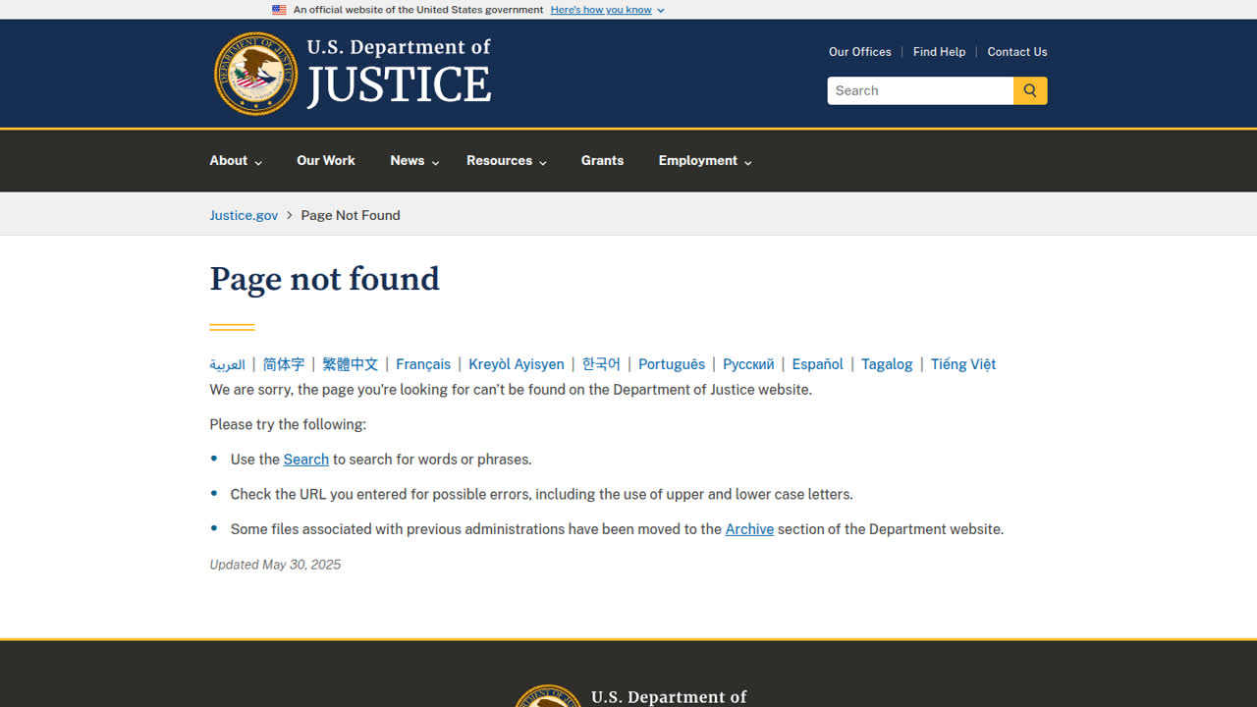1257x707 pixels.
Task: Select Korean (한국어) language link
Action: click(x=601, y=364)
